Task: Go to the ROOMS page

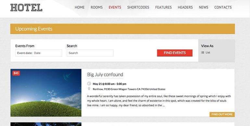Action: [97, 7]
